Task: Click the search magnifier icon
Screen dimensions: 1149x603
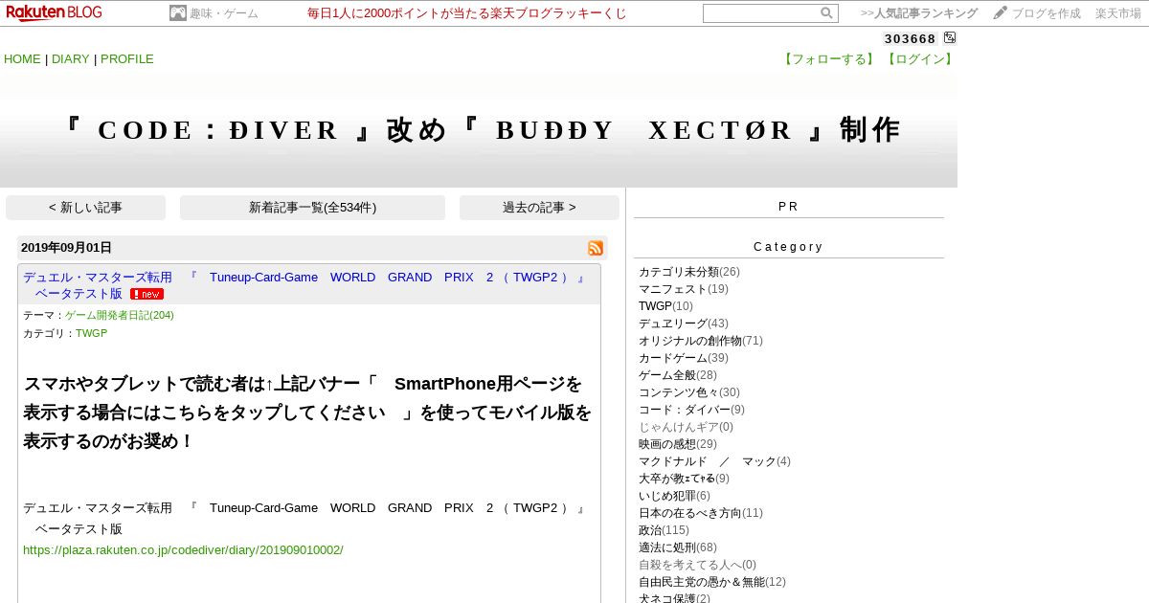Action: 826,13
